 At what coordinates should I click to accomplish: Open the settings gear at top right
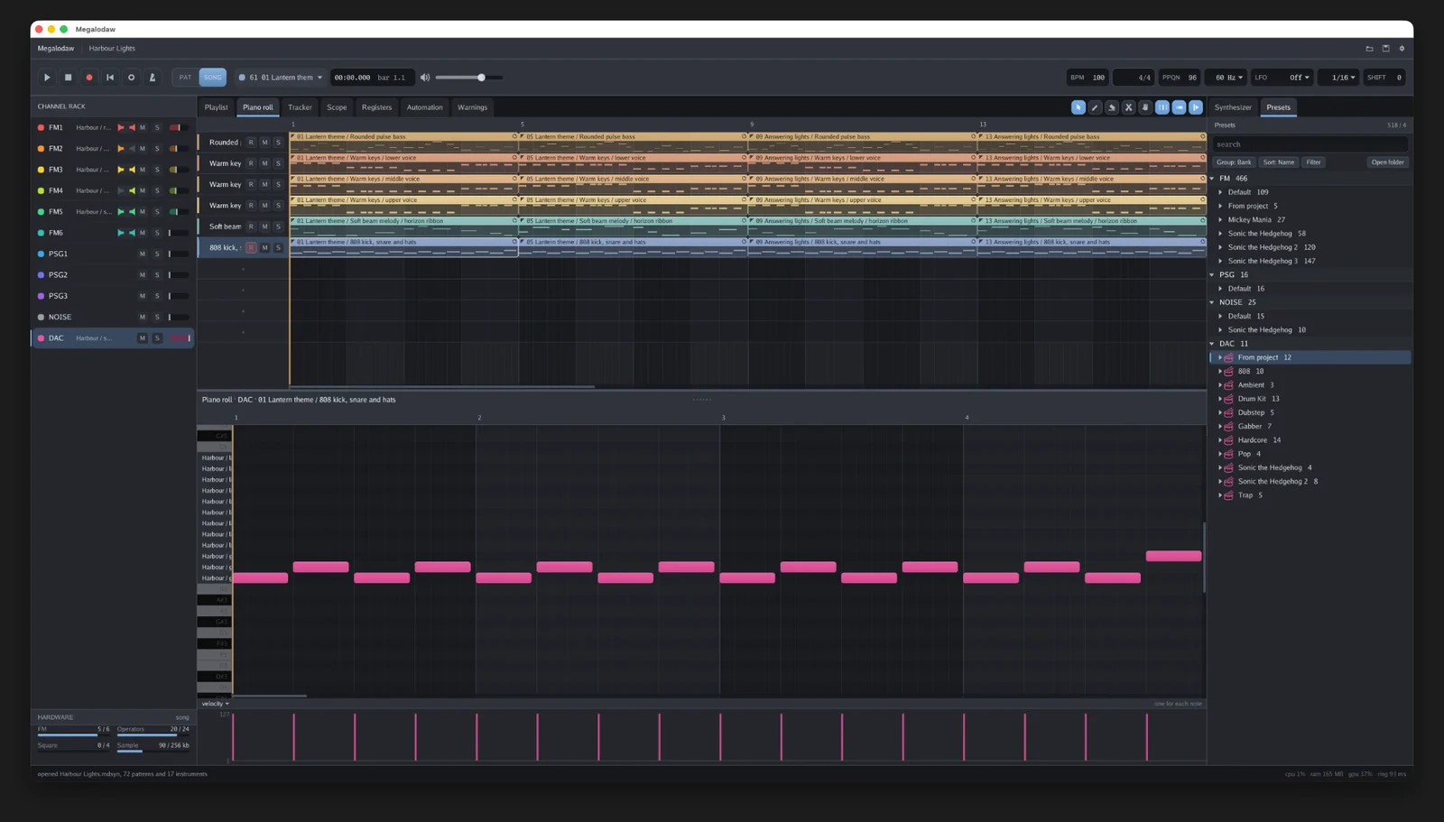(1402, 49)
